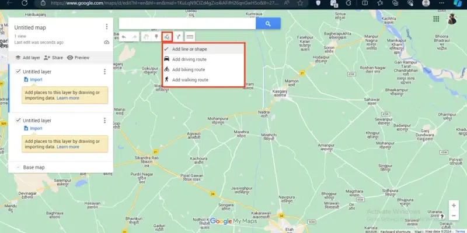Select the Measure distances ruler tool
The width and height of the screenshot is (467, 233).
(190, 37)
